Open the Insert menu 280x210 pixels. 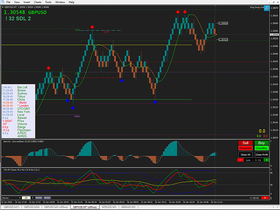[x=27, y=2]
